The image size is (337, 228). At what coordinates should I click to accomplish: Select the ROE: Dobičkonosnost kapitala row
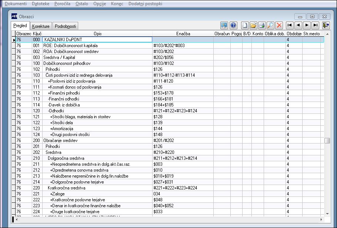(170, 46)
